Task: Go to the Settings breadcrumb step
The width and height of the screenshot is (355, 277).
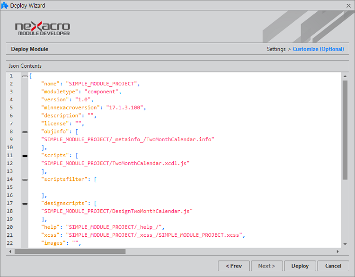Action: [276, 49]
